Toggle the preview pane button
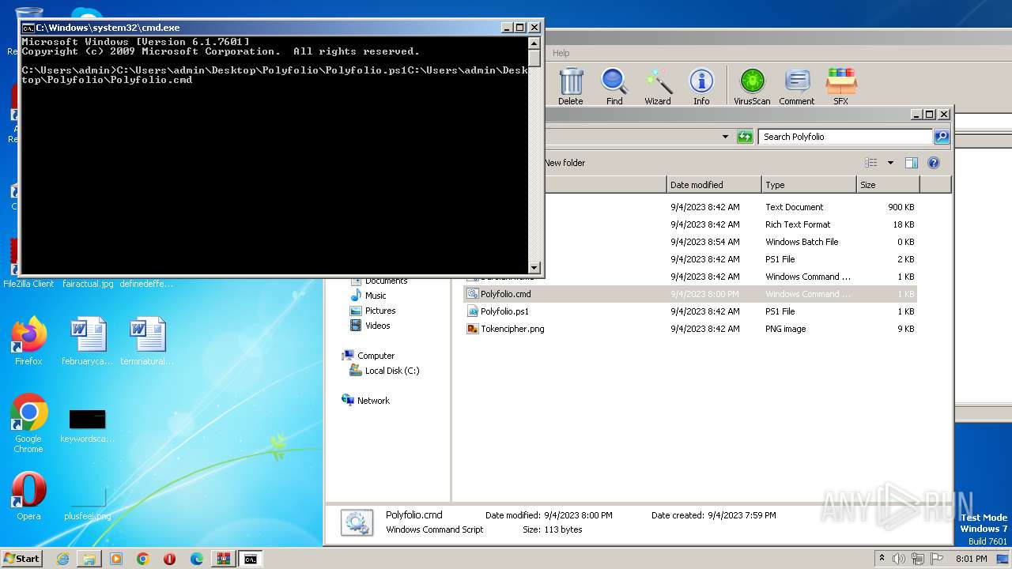Image resolution: width=1012 pixels, height=569 pixels. click(x=912, y=163)
